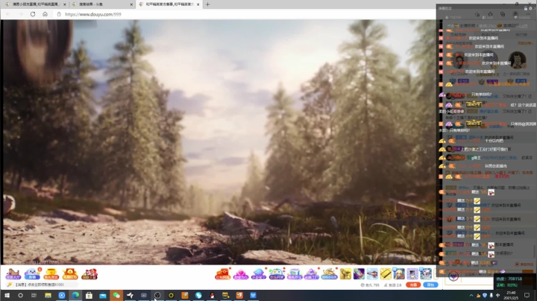Reload the Douyu page

coord(33,14)
